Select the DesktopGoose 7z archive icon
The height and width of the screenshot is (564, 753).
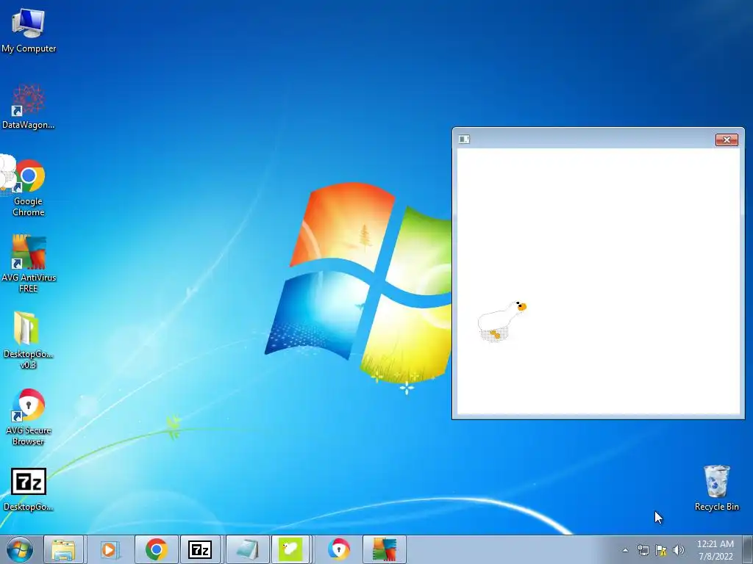[29, 490]
